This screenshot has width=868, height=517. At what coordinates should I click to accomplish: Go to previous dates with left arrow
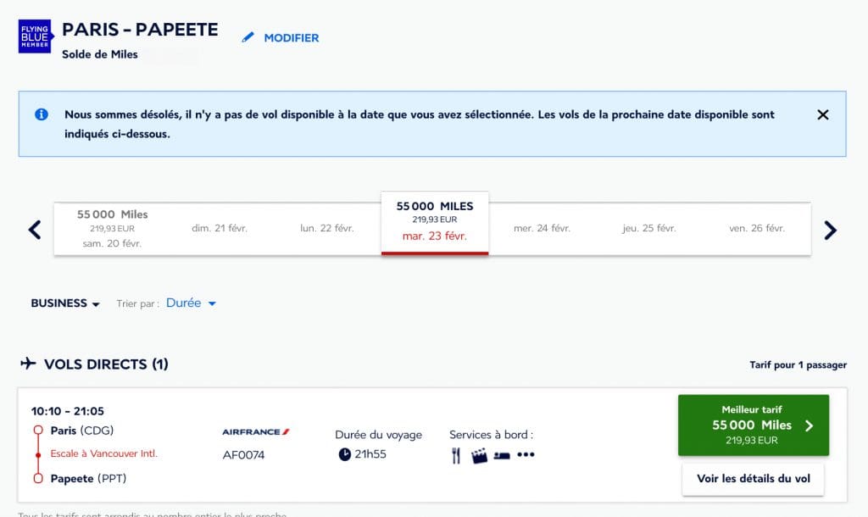[34, 229]
